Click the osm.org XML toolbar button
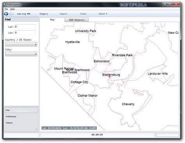The width and height of the screenshot is (185, 143). tap(24, 14)
